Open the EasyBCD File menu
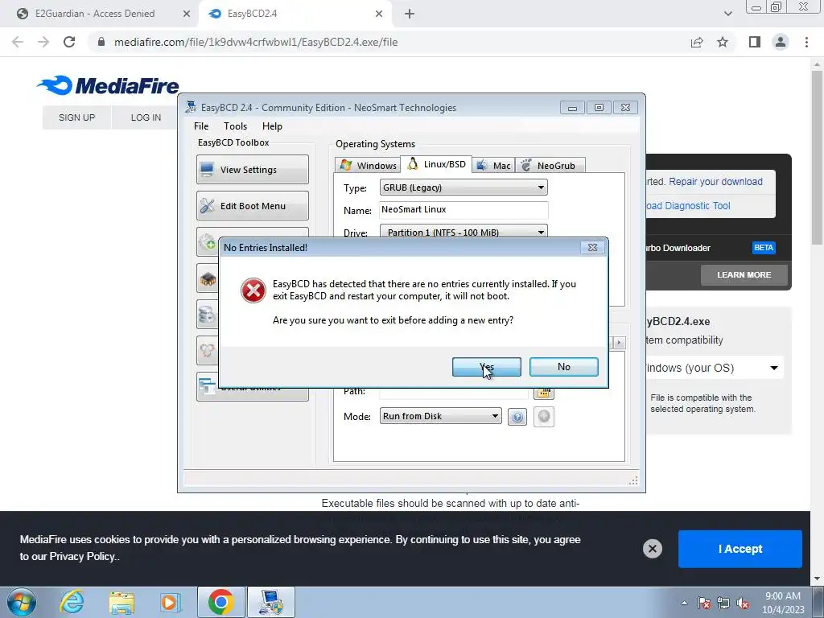Viewport: 824px width, 618px height. click(x=200, y=126)
